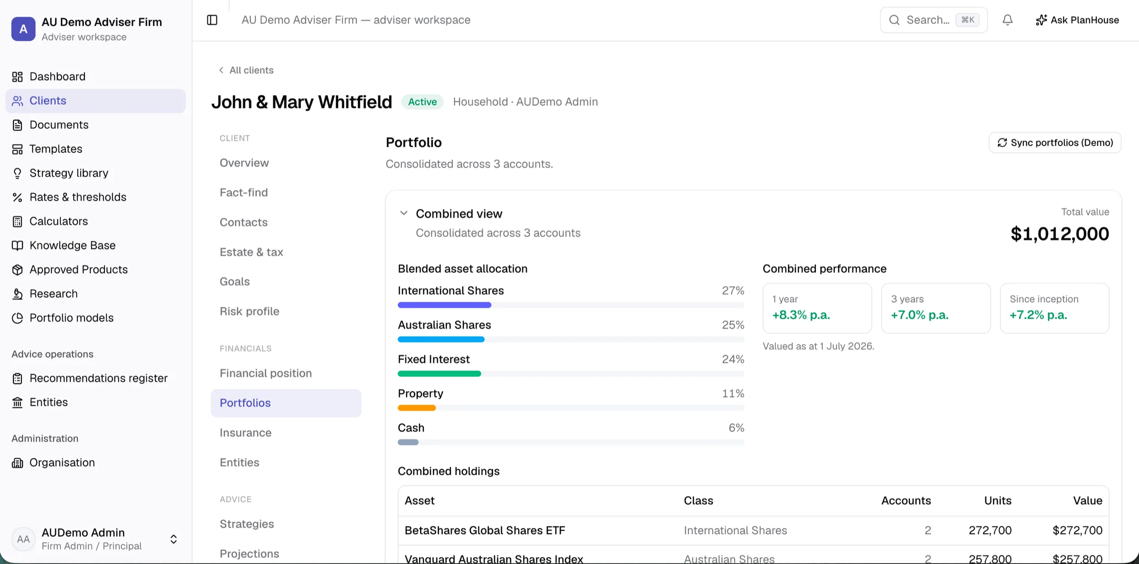Screen dimensions: 1139x564
Task: Click the back arrow beside All clients
Action: [221, 70]
